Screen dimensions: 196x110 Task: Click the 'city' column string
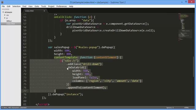pyautogui.click(x=107, y=81)
